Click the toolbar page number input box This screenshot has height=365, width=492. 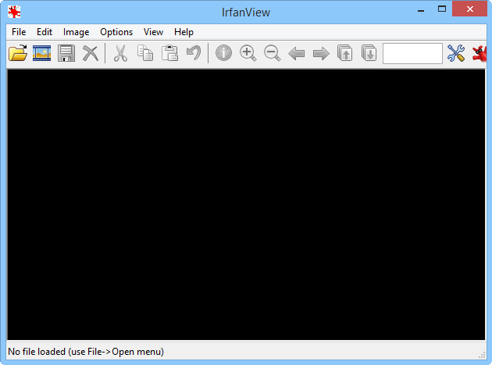[x=412, y=53]
